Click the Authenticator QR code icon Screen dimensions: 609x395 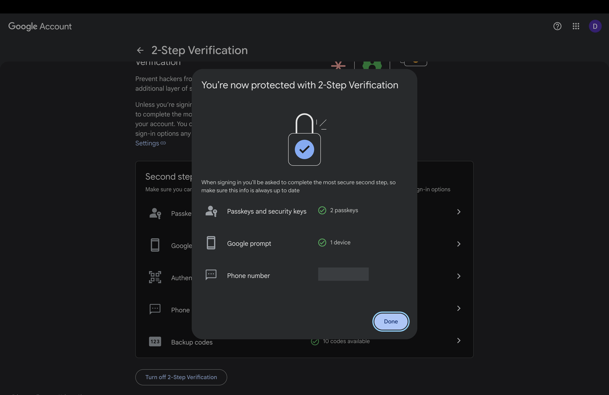(155, 277)
